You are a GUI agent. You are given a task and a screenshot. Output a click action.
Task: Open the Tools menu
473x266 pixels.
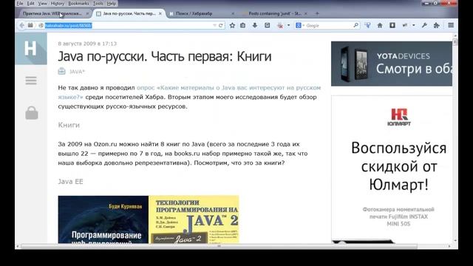click(98, 4)
